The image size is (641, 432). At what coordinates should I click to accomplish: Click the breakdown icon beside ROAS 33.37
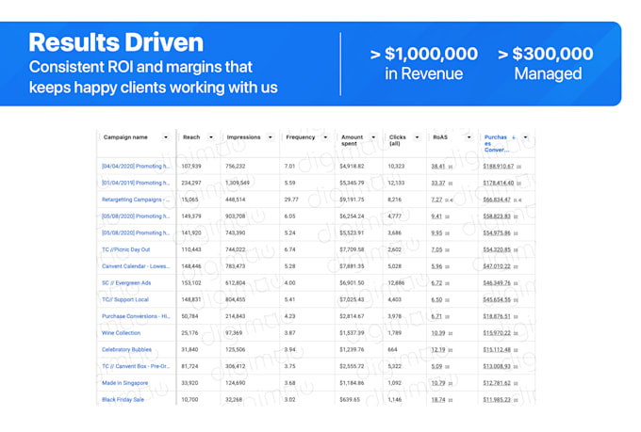coord(451,184)
